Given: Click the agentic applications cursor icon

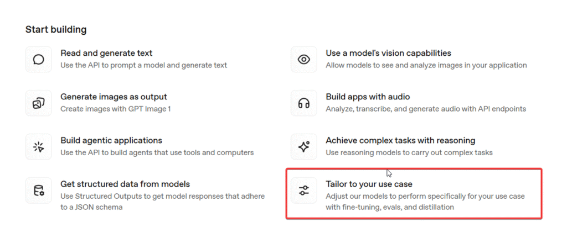Looking at the screenshot, I should coord(39,147).
